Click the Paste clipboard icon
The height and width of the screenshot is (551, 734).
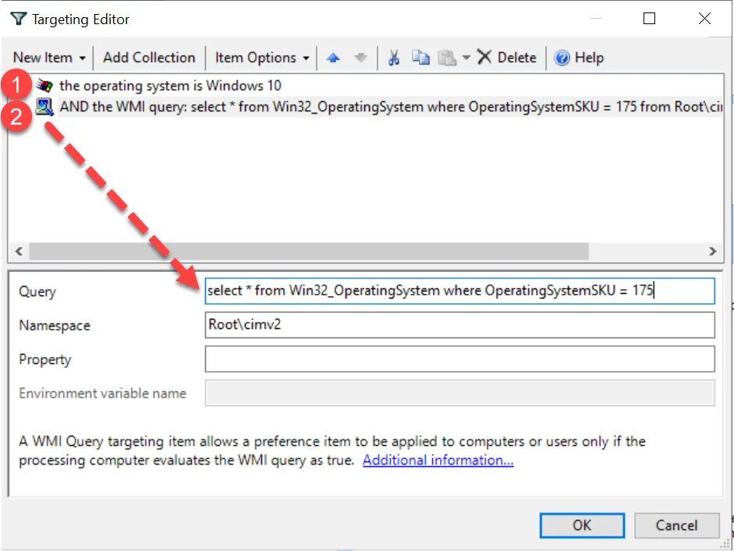tap(446, 58)
